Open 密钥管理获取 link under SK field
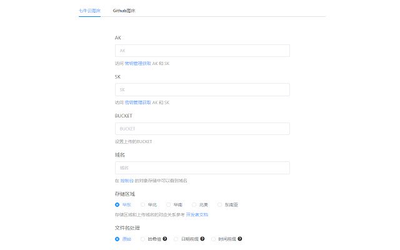Image resolution: width=400 pixels, height=250 pixels. (137, 102)
